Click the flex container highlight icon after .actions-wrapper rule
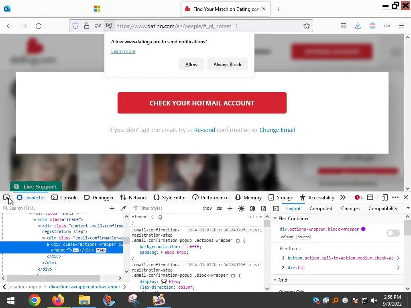The height and width of the screenshot is (308, 411). point(238,241)
